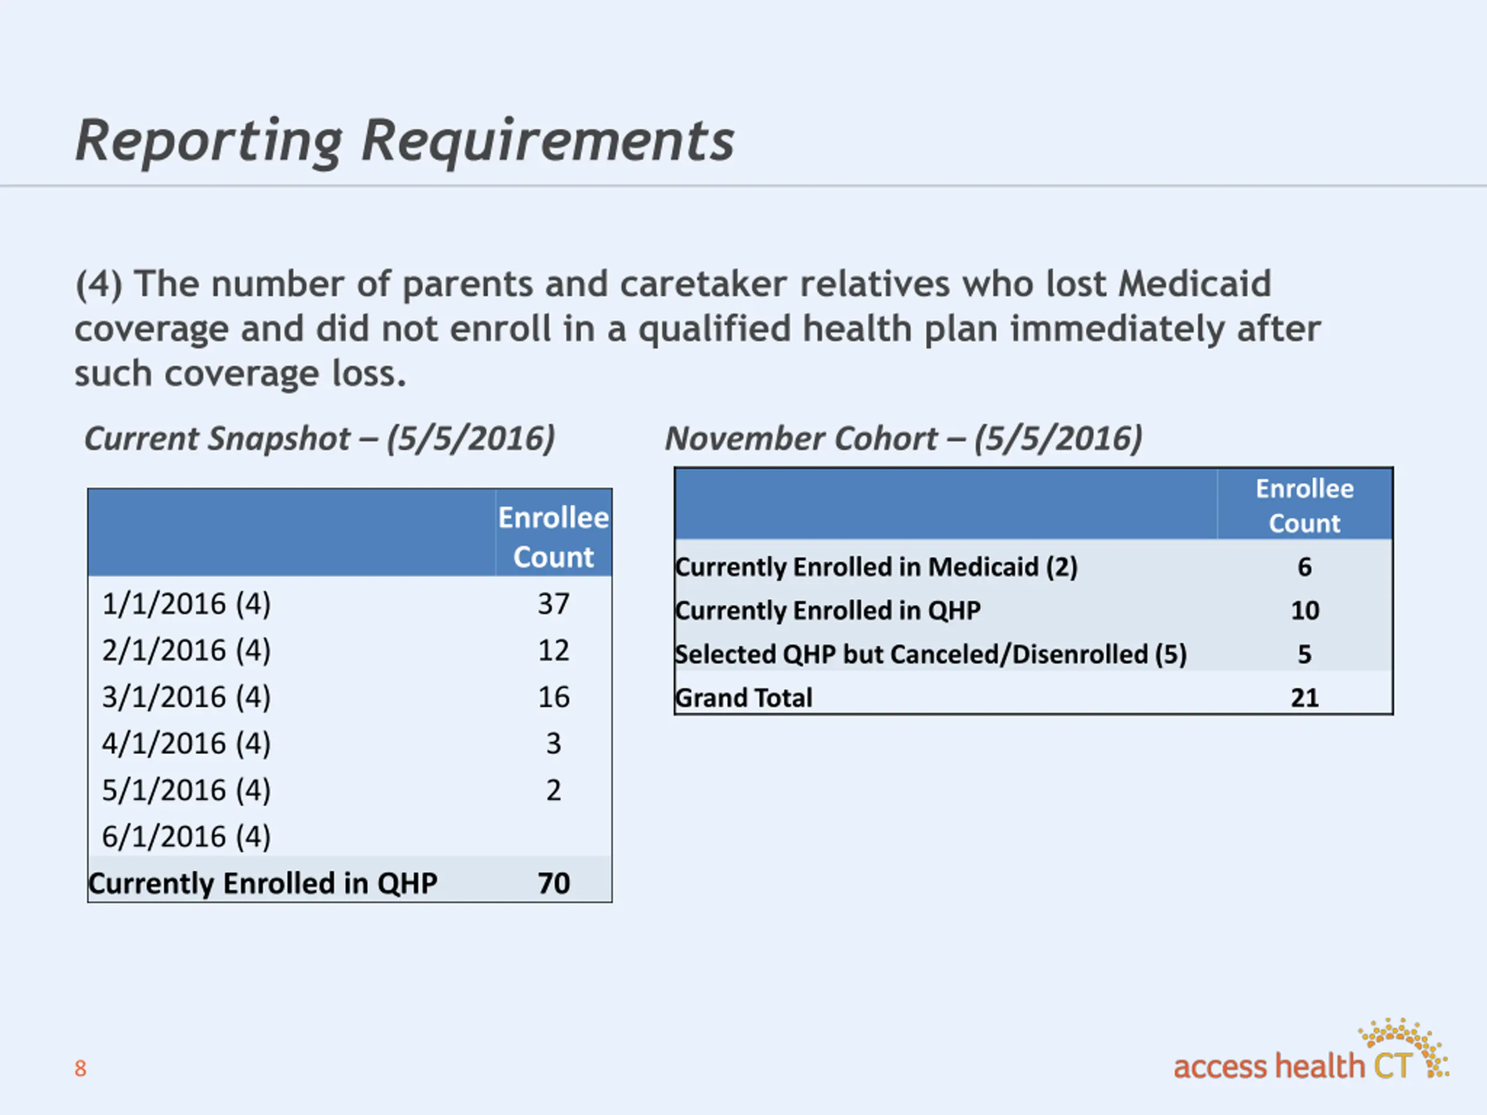This screenshot has height=1115, width=1487.
Task: Select the 5/1/2016 (4) row
Action: pyautogui.click(x=350, y=790)
